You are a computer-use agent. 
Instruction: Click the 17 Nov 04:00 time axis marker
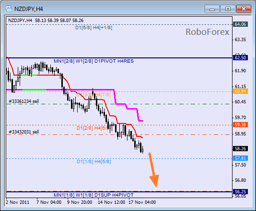(142, 202)
